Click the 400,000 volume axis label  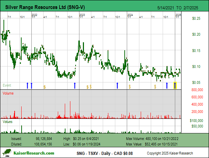coord(197,104)
